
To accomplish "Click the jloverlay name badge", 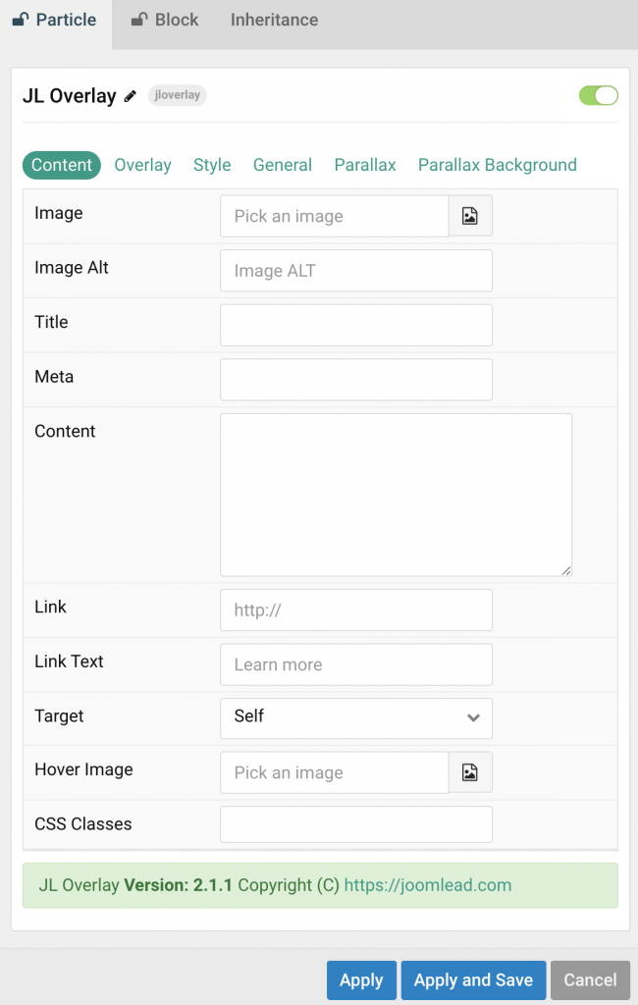I will [x=177, y=95].
